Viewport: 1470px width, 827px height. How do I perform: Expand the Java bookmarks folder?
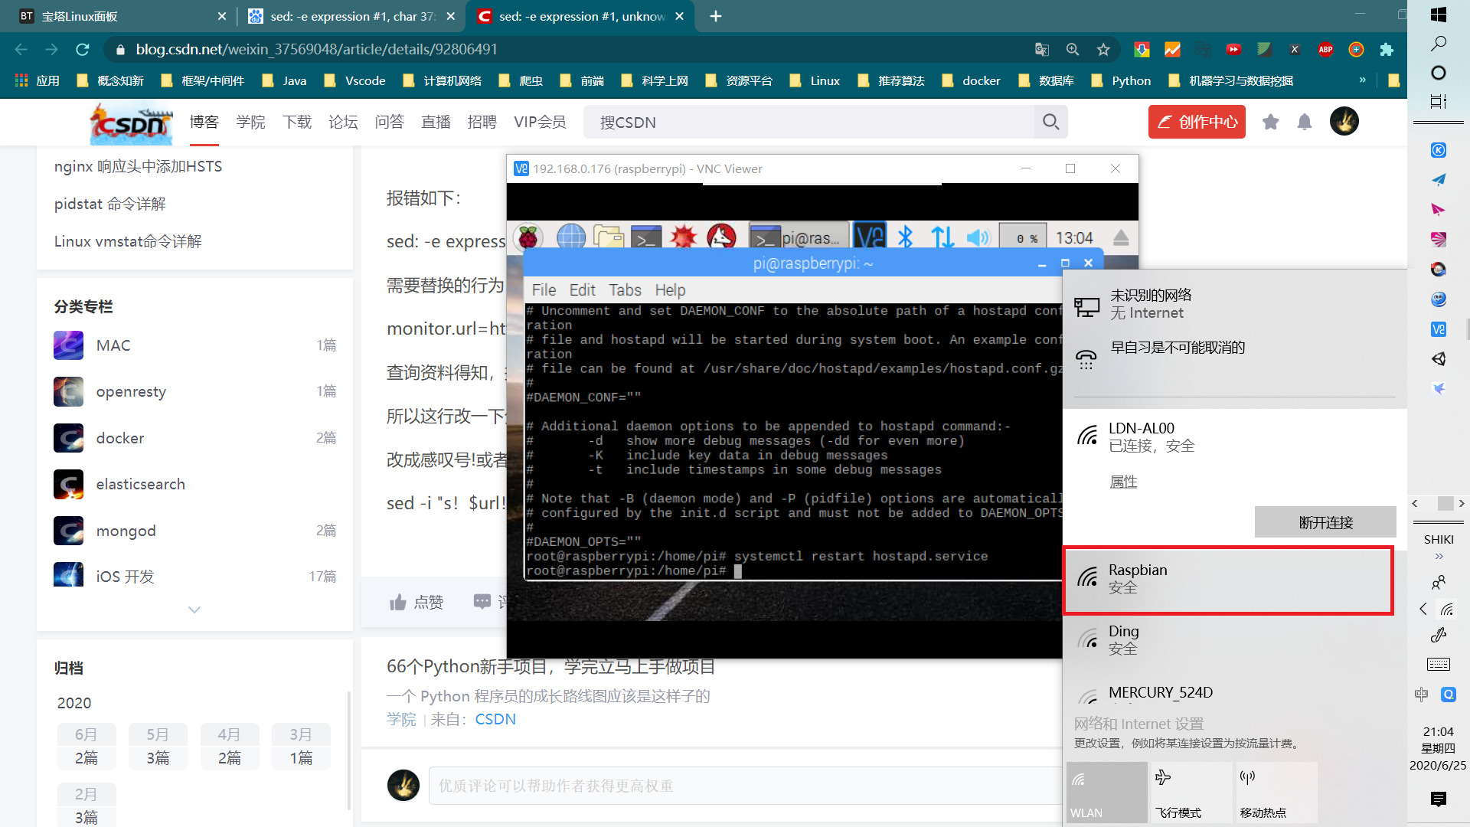pyautogui.click(x=283, y=80)
